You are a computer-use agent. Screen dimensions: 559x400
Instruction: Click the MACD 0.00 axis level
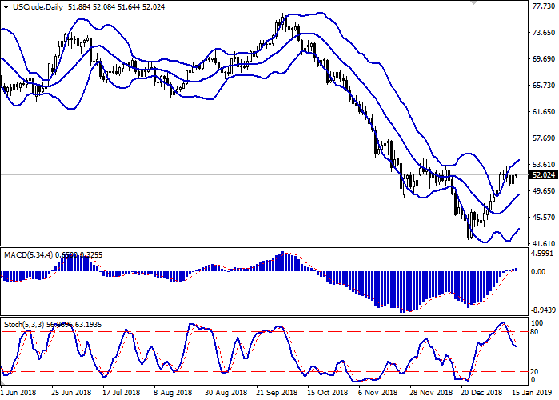click(538, 272)
